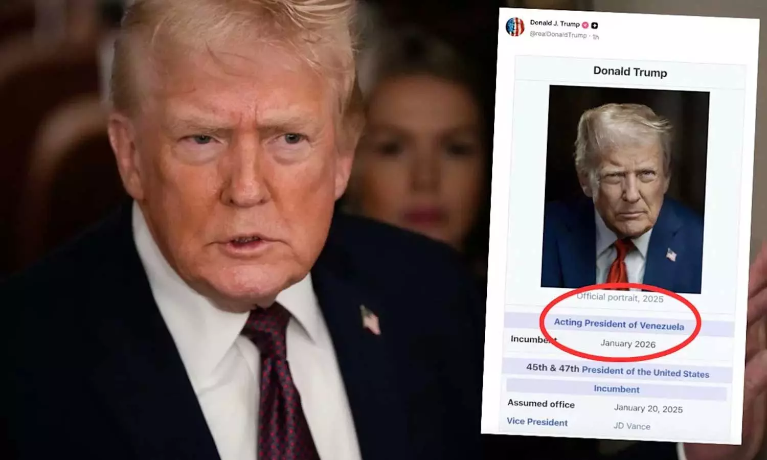The height and width of the screenshot is (460, 767).
Task: Click the January 20, 2025 date
Action: (648, 408)
